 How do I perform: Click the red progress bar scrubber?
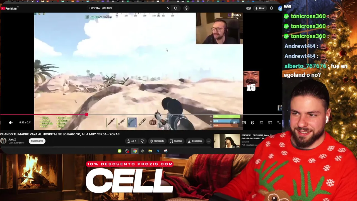tap(86, 114)
